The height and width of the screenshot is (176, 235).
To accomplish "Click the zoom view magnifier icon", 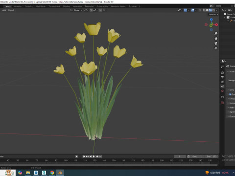I will (x=216, y=34).
